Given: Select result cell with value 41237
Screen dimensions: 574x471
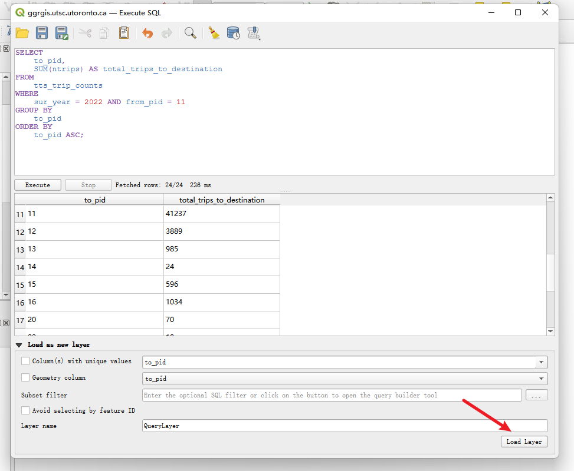Looking at the screenshot, I should 221,214.
